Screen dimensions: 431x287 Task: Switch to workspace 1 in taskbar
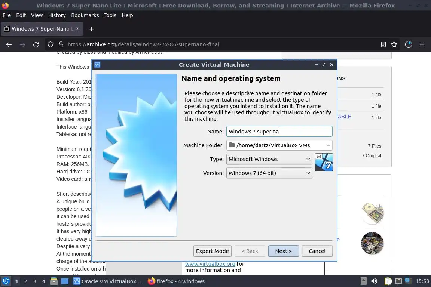tap(16, 281)
